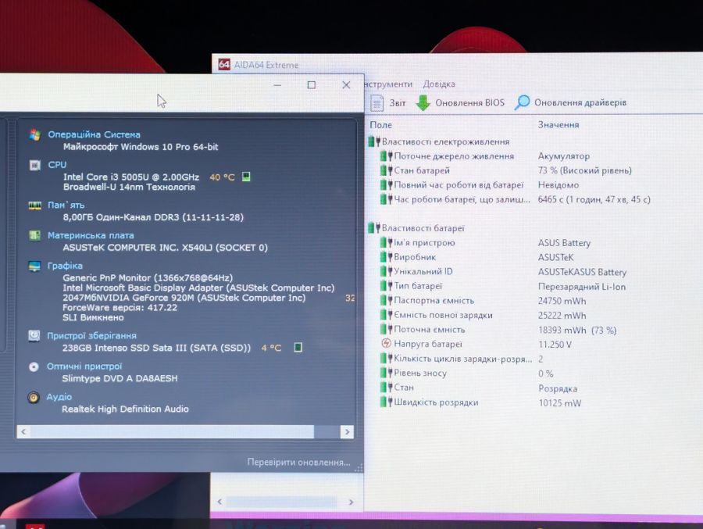The width and height of the screenshot is (703, 529).
Task: Click the driver update magnifier icon
Action: (x=522, y=102)
